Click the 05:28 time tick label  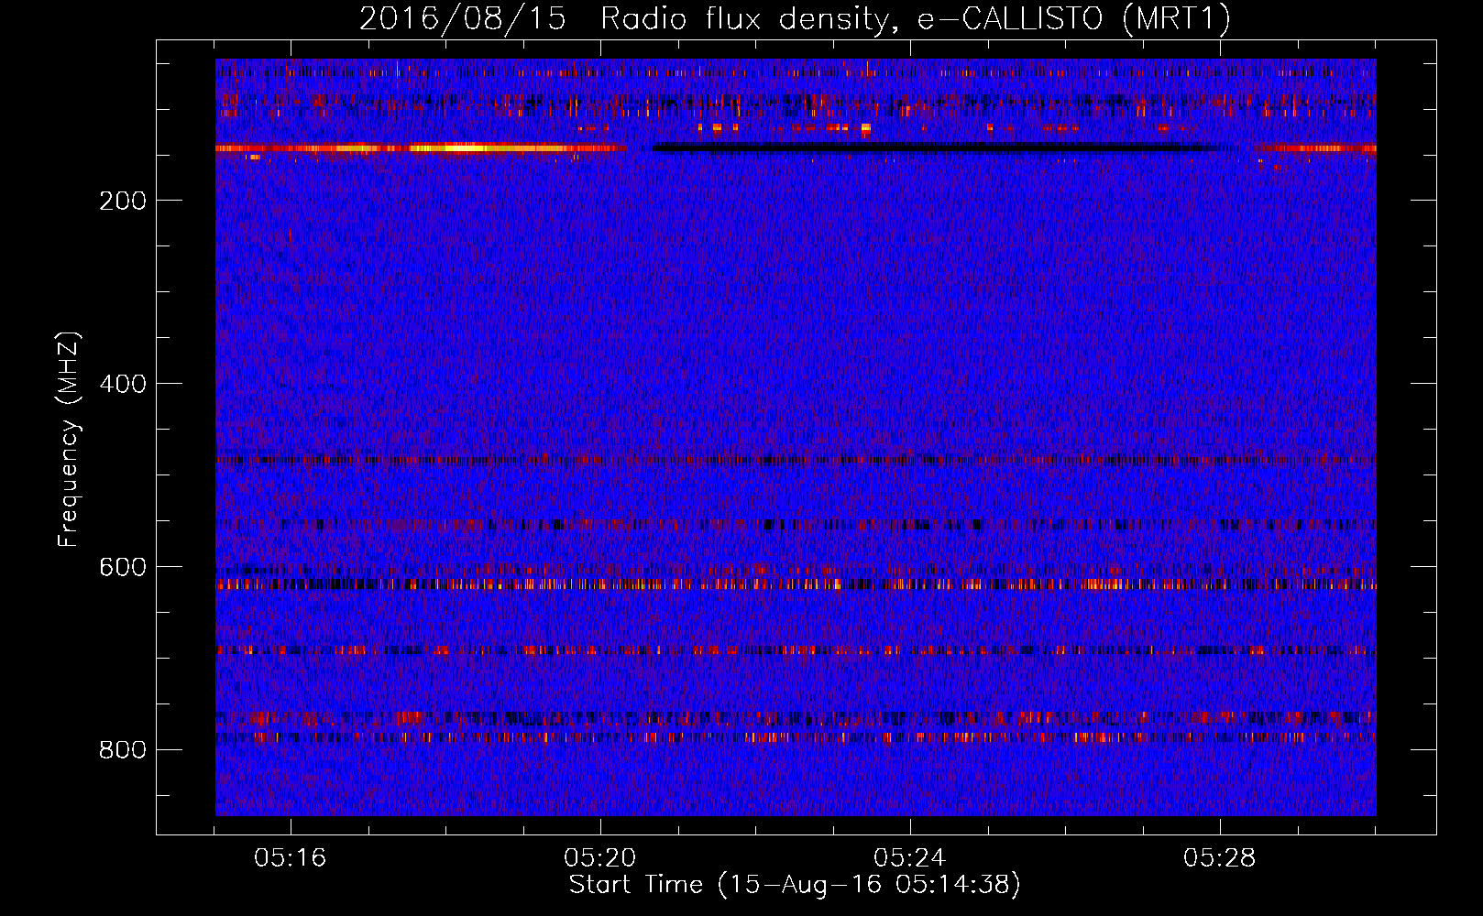point(1220,858)
